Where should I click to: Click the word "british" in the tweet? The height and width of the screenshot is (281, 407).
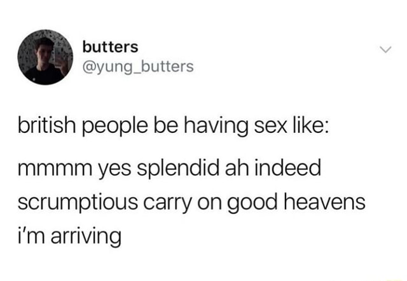coord(46,126)
